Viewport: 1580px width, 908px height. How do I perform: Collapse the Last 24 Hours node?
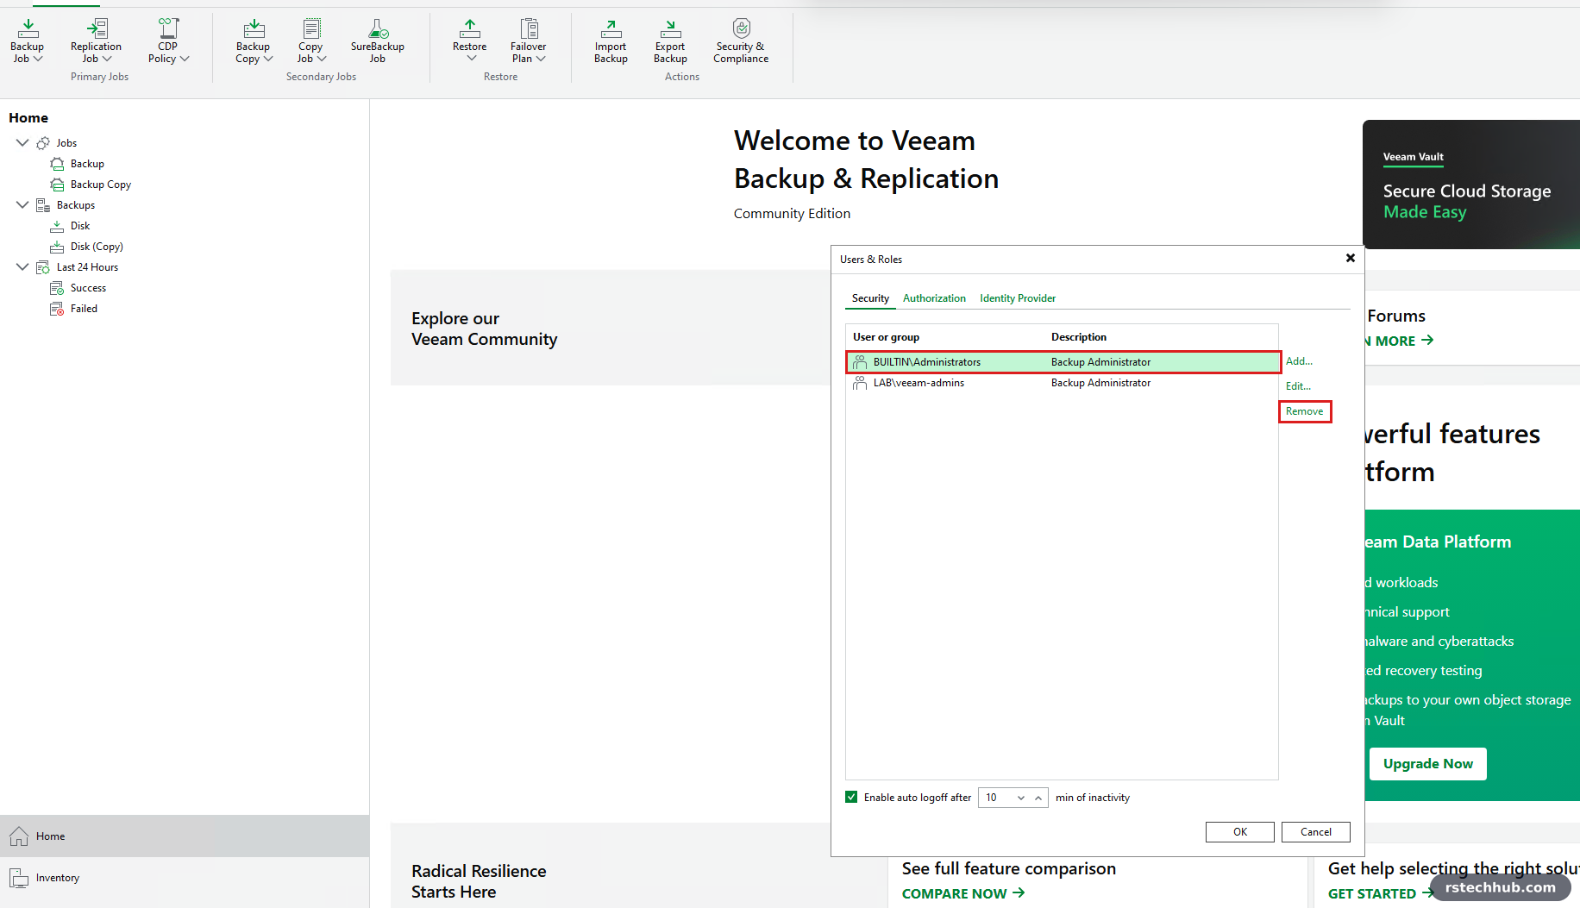(x=22, y=267)
